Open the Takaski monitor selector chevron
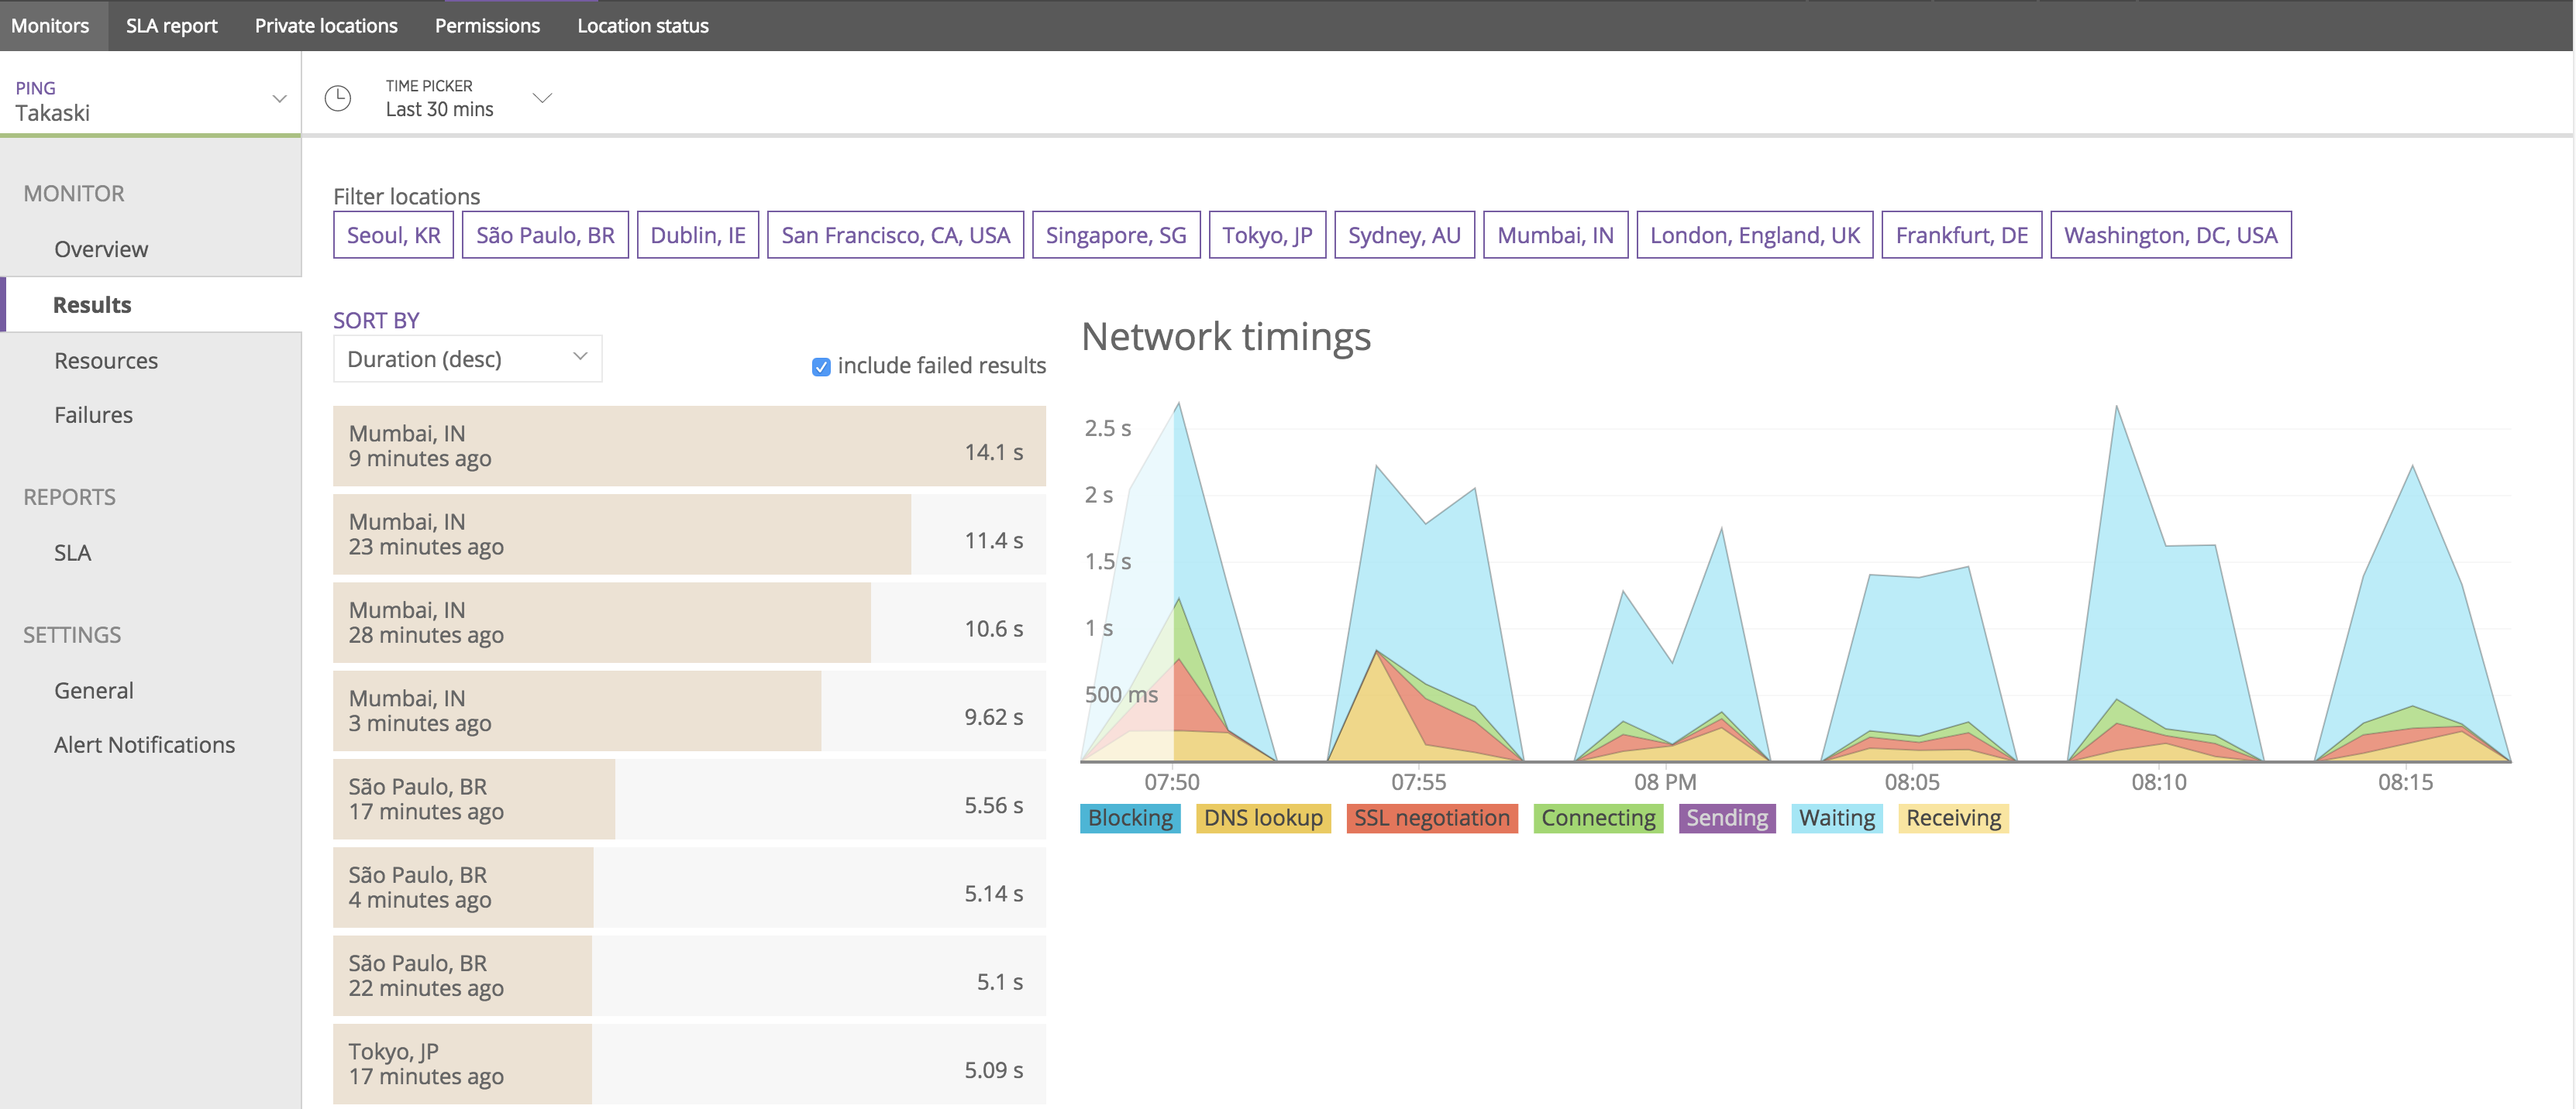2576x1109 pixels. 279,99
